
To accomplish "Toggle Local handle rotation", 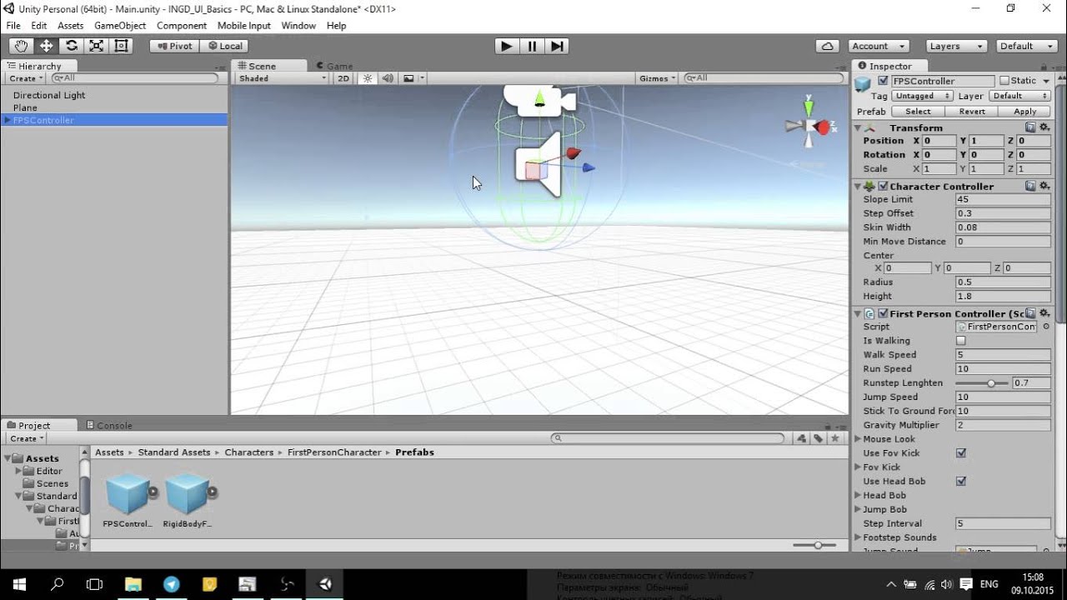I will 223,46.
